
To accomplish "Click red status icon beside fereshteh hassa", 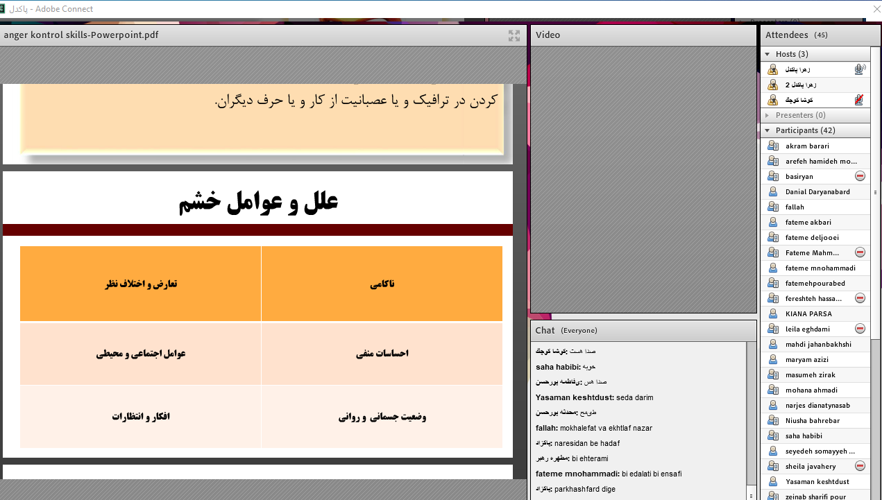I will click(860, 298).
